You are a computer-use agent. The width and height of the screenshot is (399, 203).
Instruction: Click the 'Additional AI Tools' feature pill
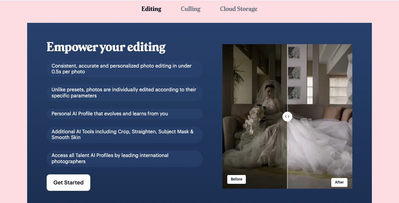(125, 134)
